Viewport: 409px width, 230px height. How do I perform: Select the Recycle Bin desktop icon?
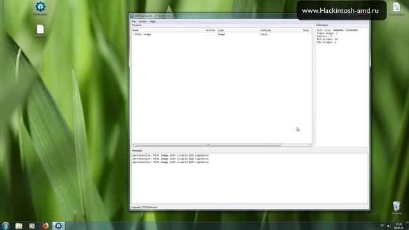tap(396, 208)
